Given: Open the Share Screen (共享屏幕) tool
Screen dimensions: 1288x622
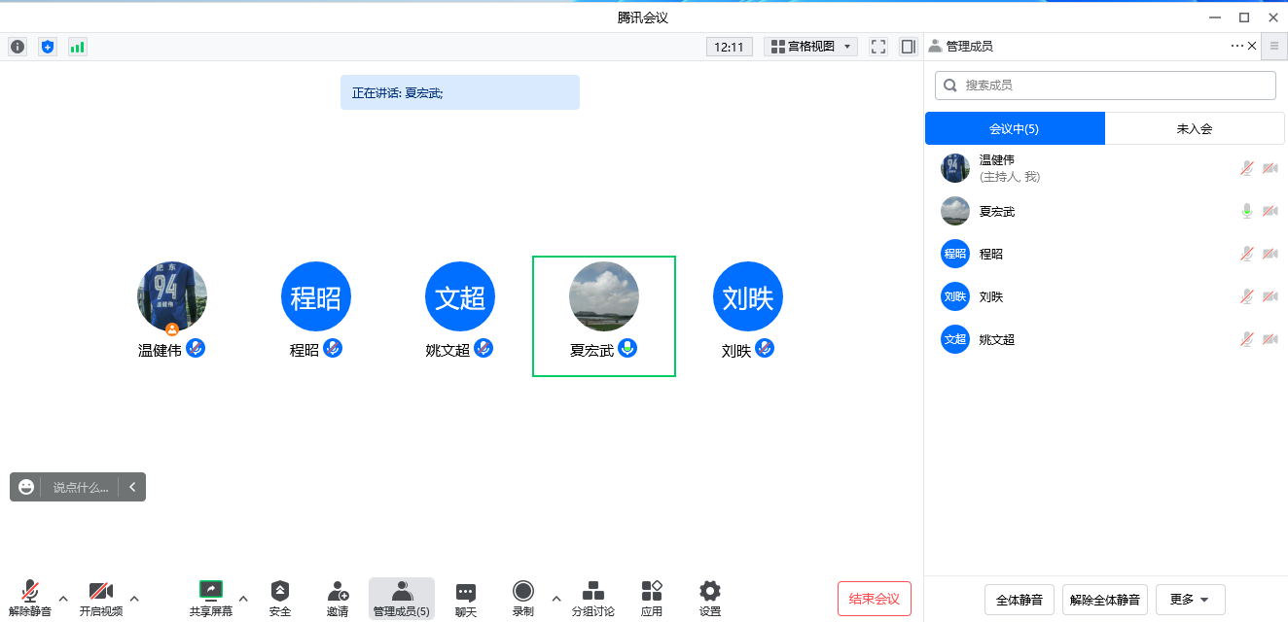Looking at the screenshot, I should click(211, 598).
